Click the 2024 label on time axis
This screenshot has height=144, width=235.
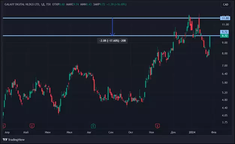click(x=192, y=132)
